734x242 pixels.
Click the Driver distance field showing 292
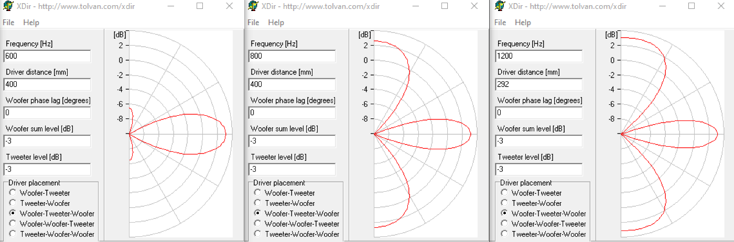tap(538, 84)
